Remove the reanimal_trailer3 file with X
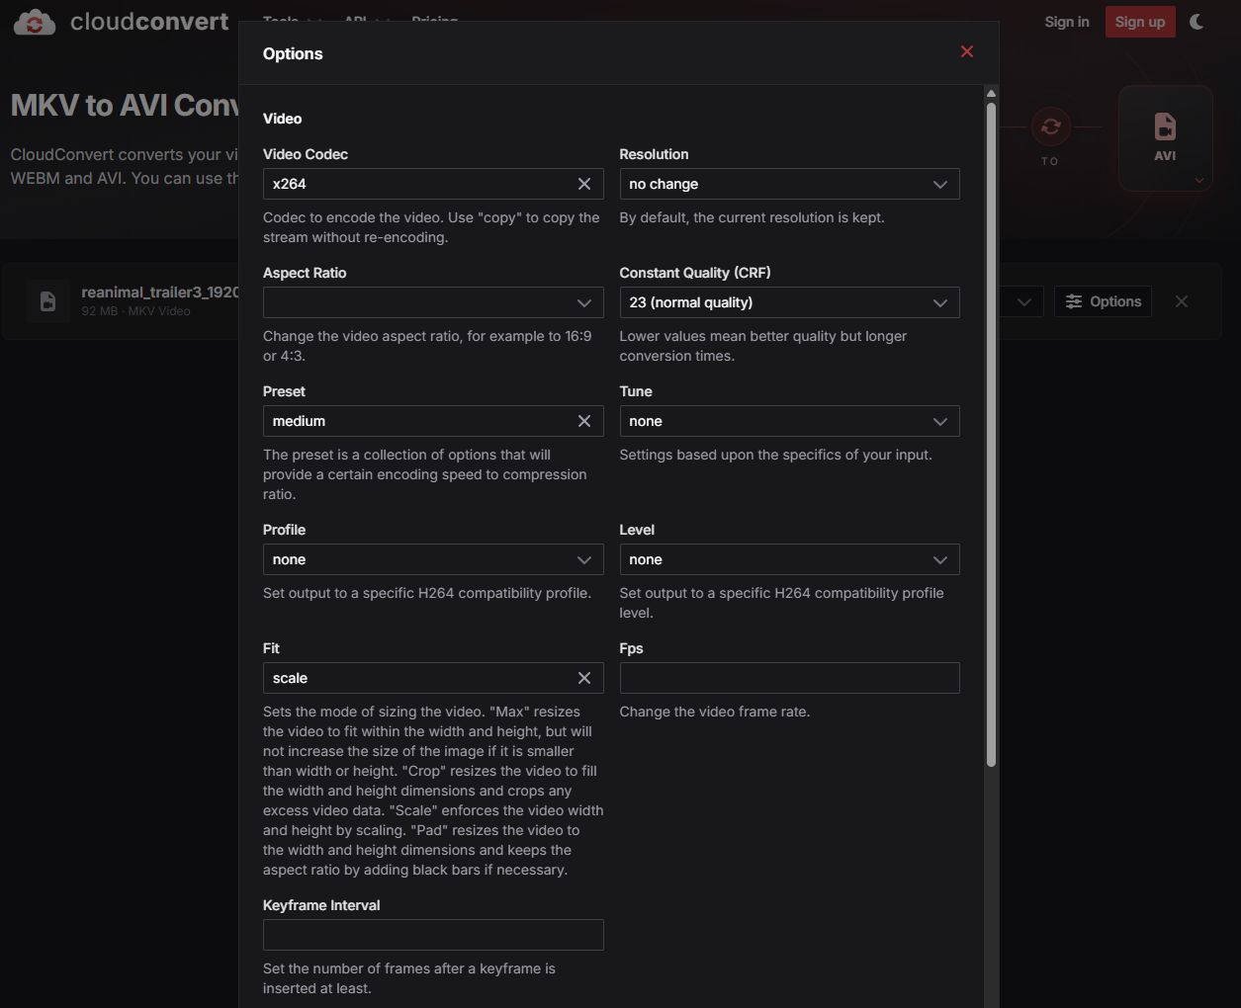 [x=1182, y=301]
